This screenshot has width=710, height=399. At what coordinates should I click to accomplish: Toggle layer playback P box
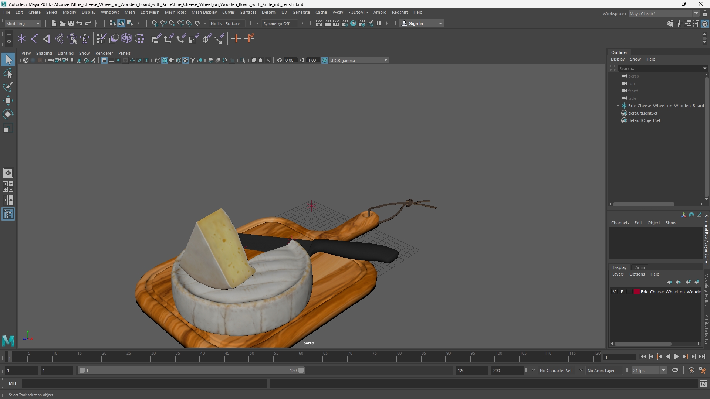tap(622, 292)
